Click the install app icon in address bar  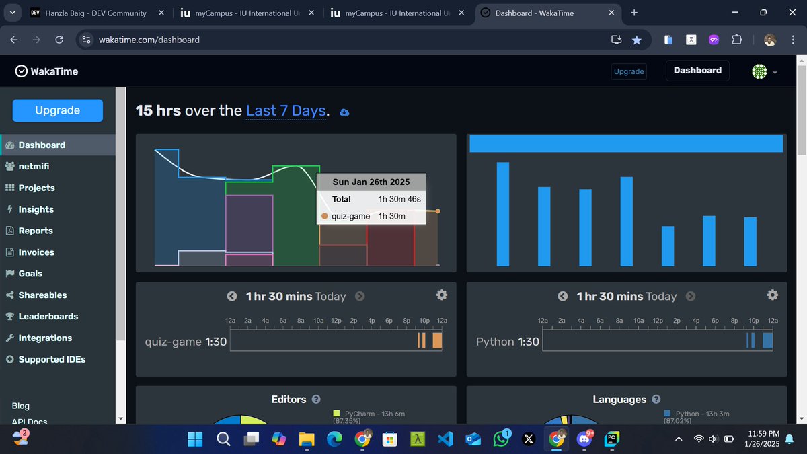(x=616, y=40)
